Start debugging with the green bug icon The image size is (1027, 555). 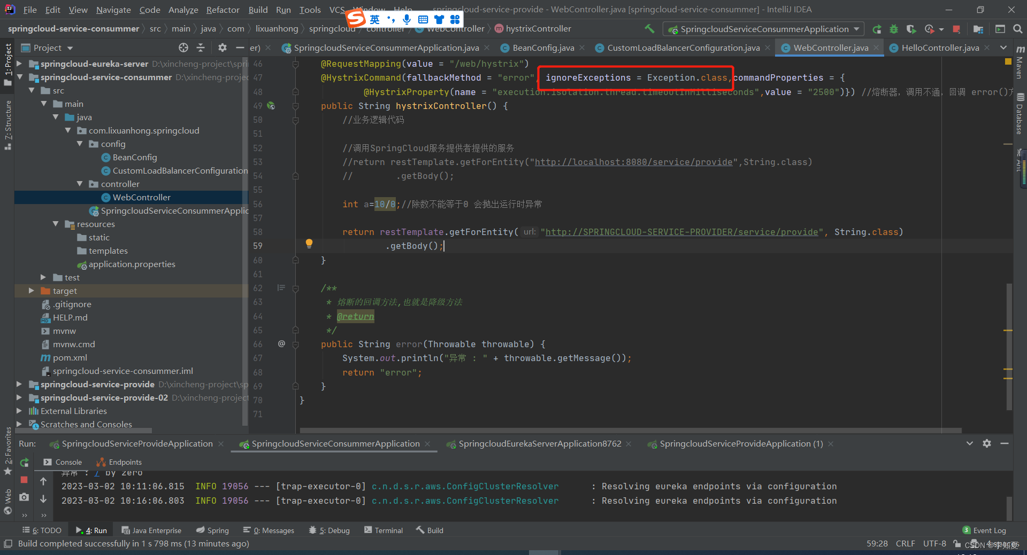(893, 29)
